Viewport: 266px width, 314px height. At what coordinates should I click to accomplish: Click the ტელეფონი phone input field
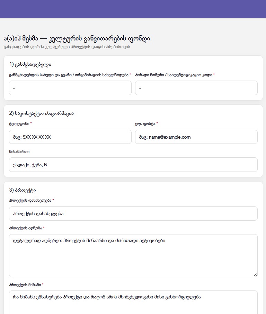click(x=70, y=137)
